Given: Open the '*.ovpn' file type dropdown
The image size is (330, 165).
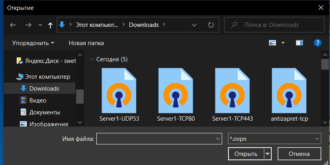Looking at the screenshot, I should click(x=274, y=138).
